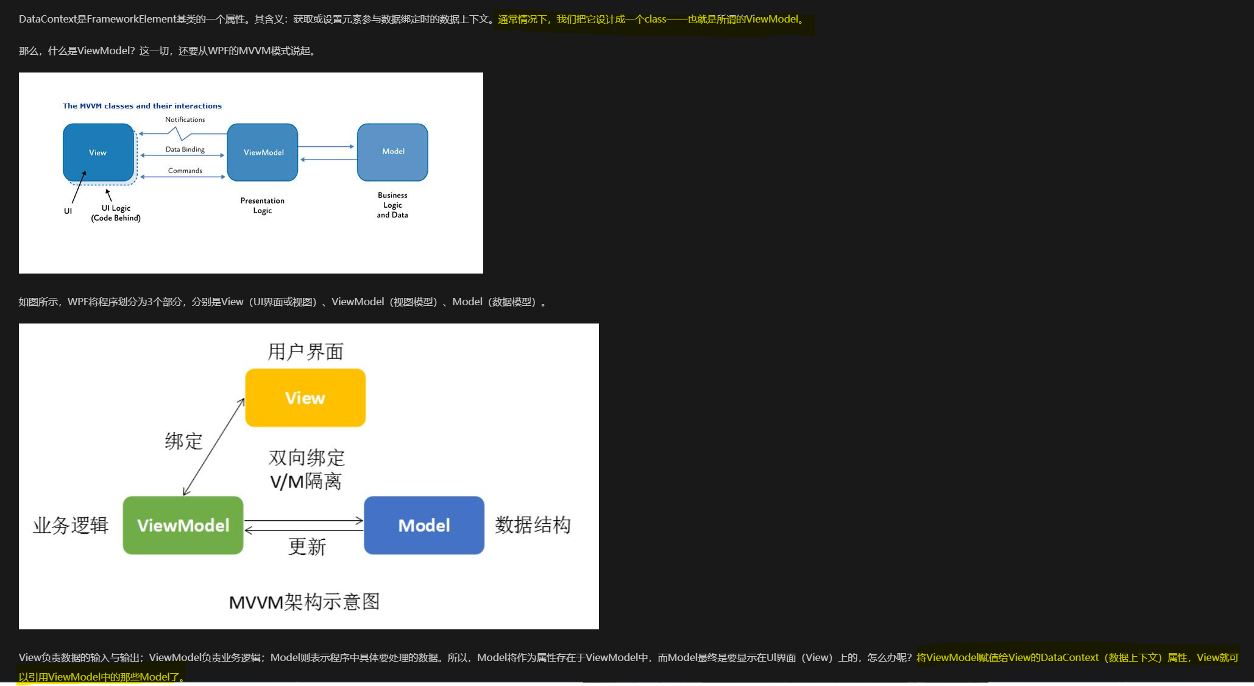
Task: Click the heading 'The MVVM classes and their interactions'
Action: coord(142,106)
